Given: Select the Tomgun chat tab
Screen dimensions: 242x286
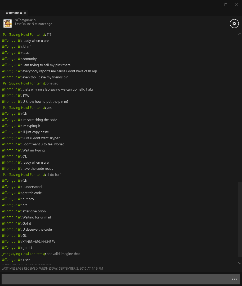Looking at the screenshot, I should pyautogui.click(x=14, y=13).
